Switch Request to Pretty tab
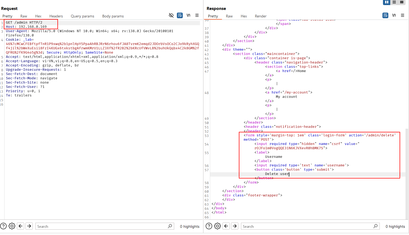 pos(8,16)
